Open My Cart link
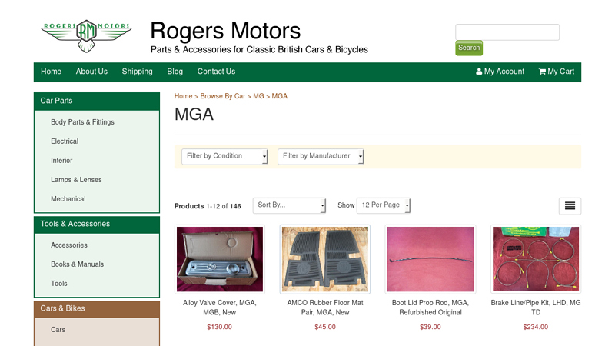Viewport: 615px width, 346px height. 556,72
